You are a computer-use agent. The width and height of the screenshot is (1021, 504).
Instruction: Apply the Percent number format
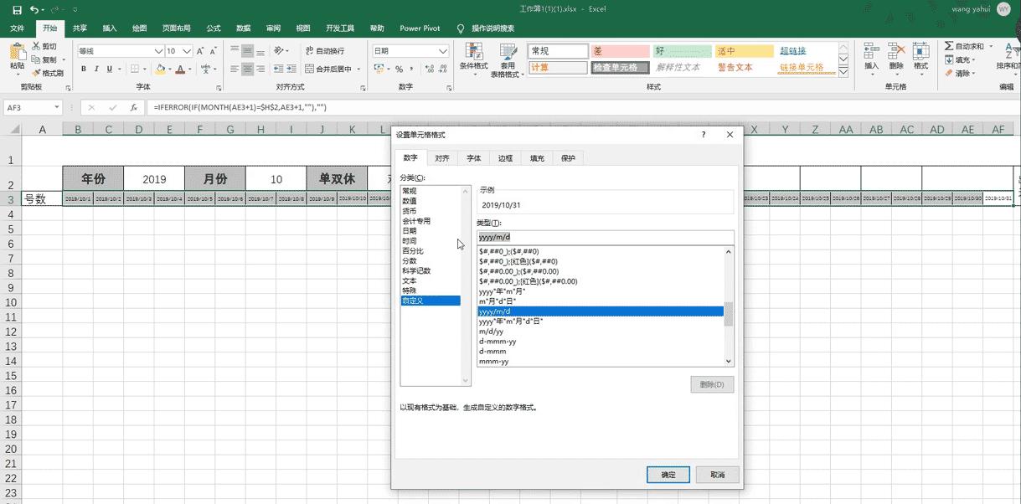pyautogui.click(x=400, y=69)
